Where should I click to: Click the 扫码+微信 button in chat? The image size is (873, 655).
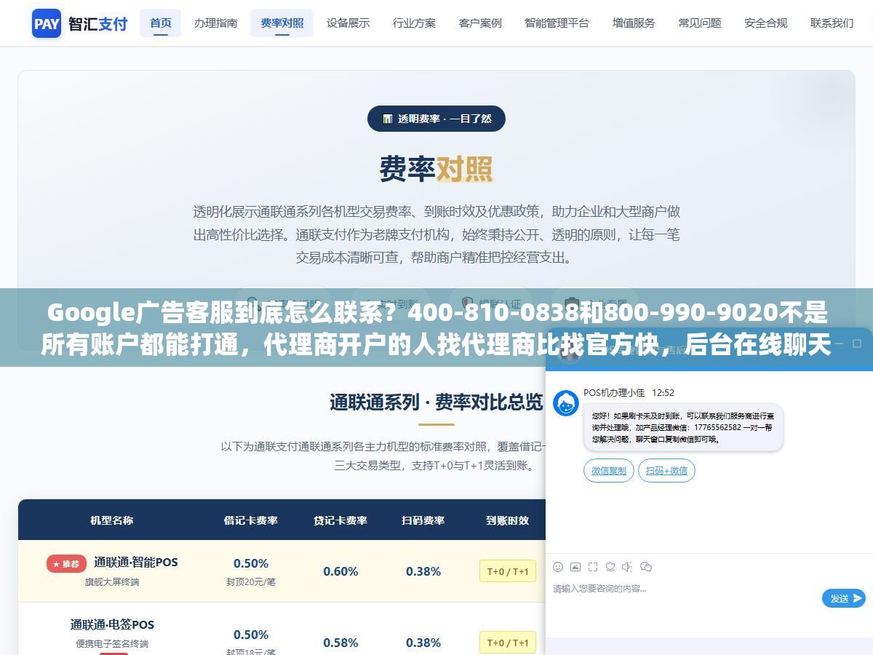[667, 471]
